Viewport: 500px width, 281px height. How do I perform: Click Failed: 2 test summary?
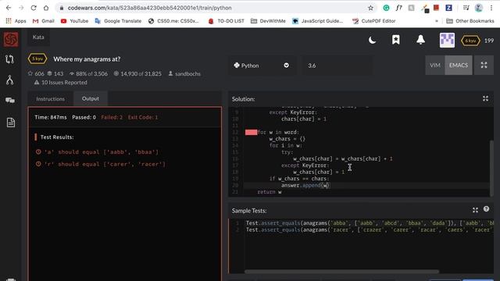pyautogui.click(x=112, y=117)
